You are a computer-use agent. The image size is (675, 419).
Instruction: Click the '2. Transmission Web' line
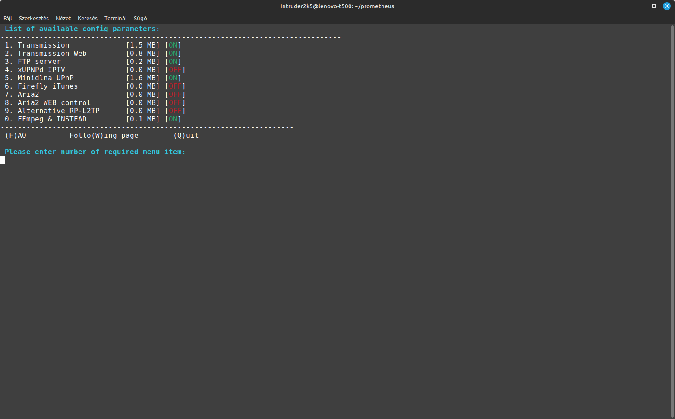tap(93, 54)
